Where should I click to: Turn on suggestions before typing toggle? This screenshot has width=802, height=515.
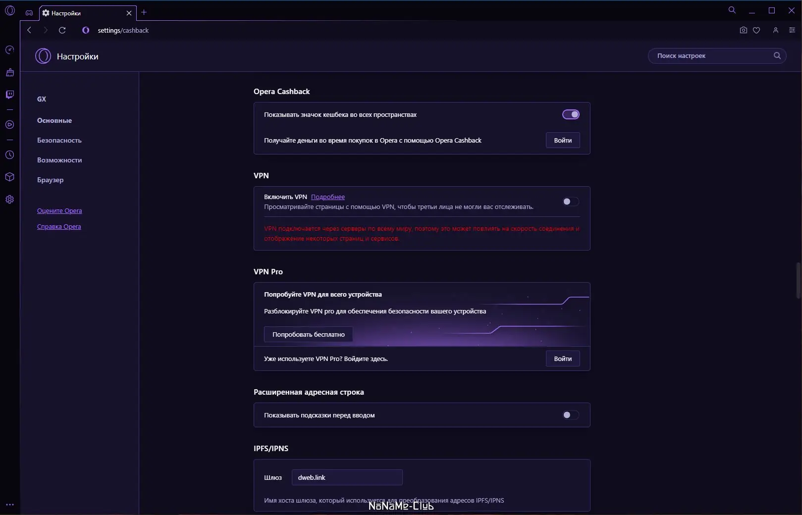[x=571, y=415]
